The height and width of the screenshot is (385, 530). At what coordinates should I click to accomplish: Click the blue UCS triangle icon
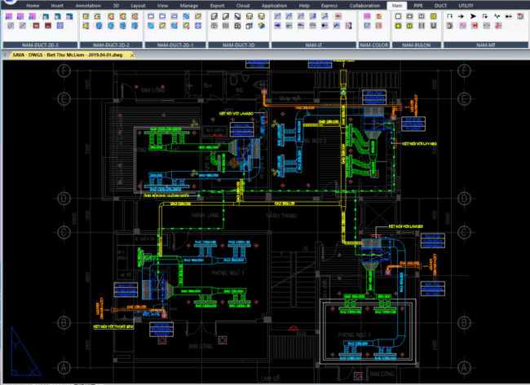point(25,352)
